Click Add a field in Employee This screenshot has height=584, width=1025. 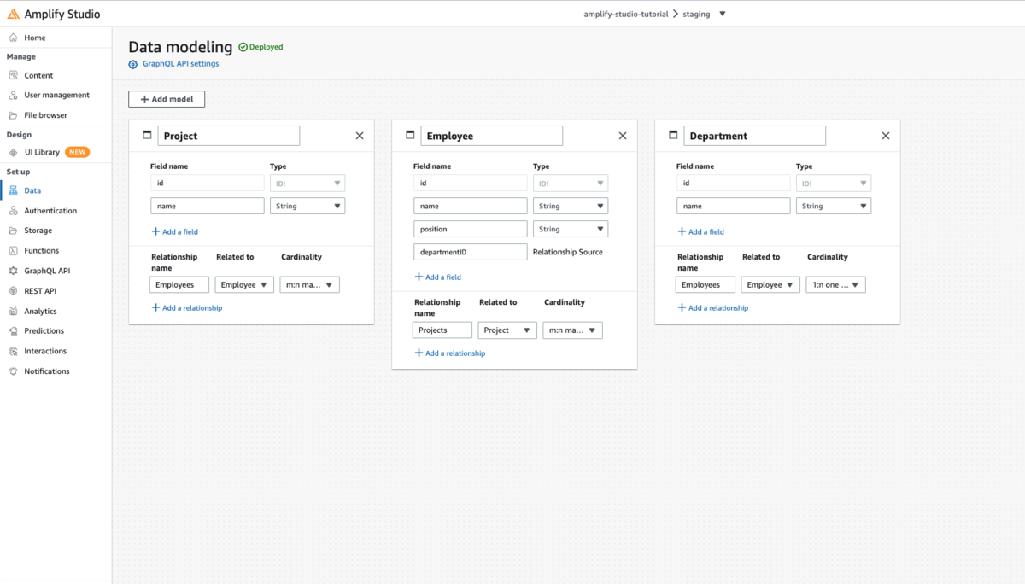438,277
